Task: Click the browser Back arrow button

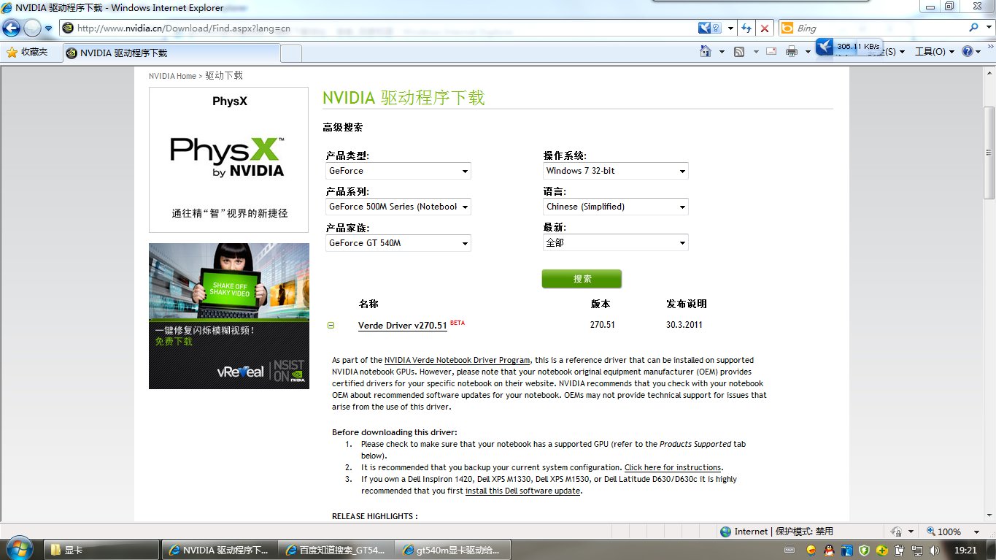Action: coord(12,28)
